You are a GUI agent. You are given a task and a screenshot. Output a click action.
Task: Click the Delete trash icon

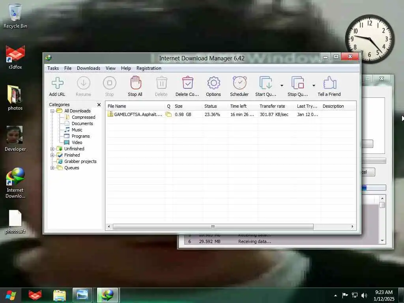coord(161,83)
